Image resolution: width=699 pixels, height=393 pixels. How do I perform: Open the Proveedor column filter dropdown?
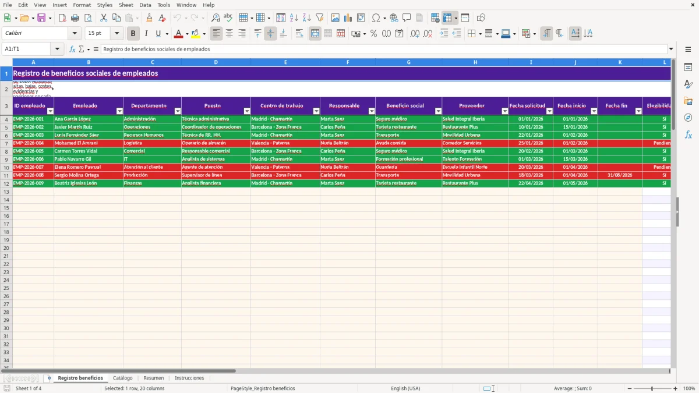[x=505, y=111]
